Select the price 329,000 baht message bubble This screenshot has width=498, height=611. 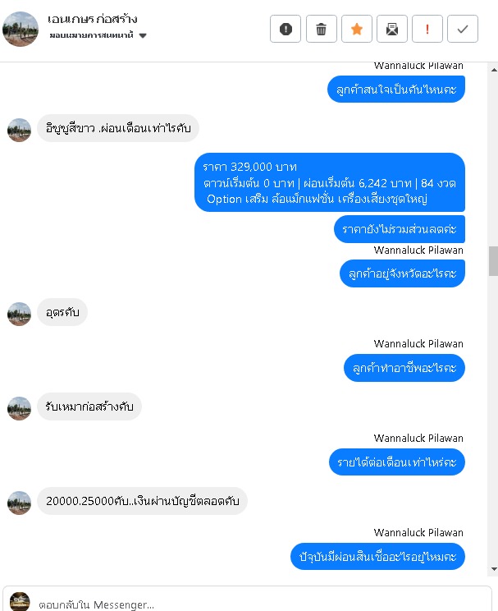coord(330,182)
